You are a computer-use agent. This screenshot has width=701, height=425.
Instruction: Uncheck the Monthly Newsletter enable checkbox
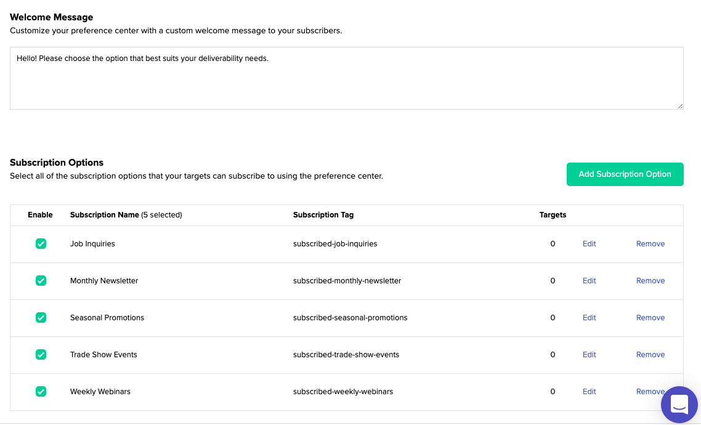point(41,281)
